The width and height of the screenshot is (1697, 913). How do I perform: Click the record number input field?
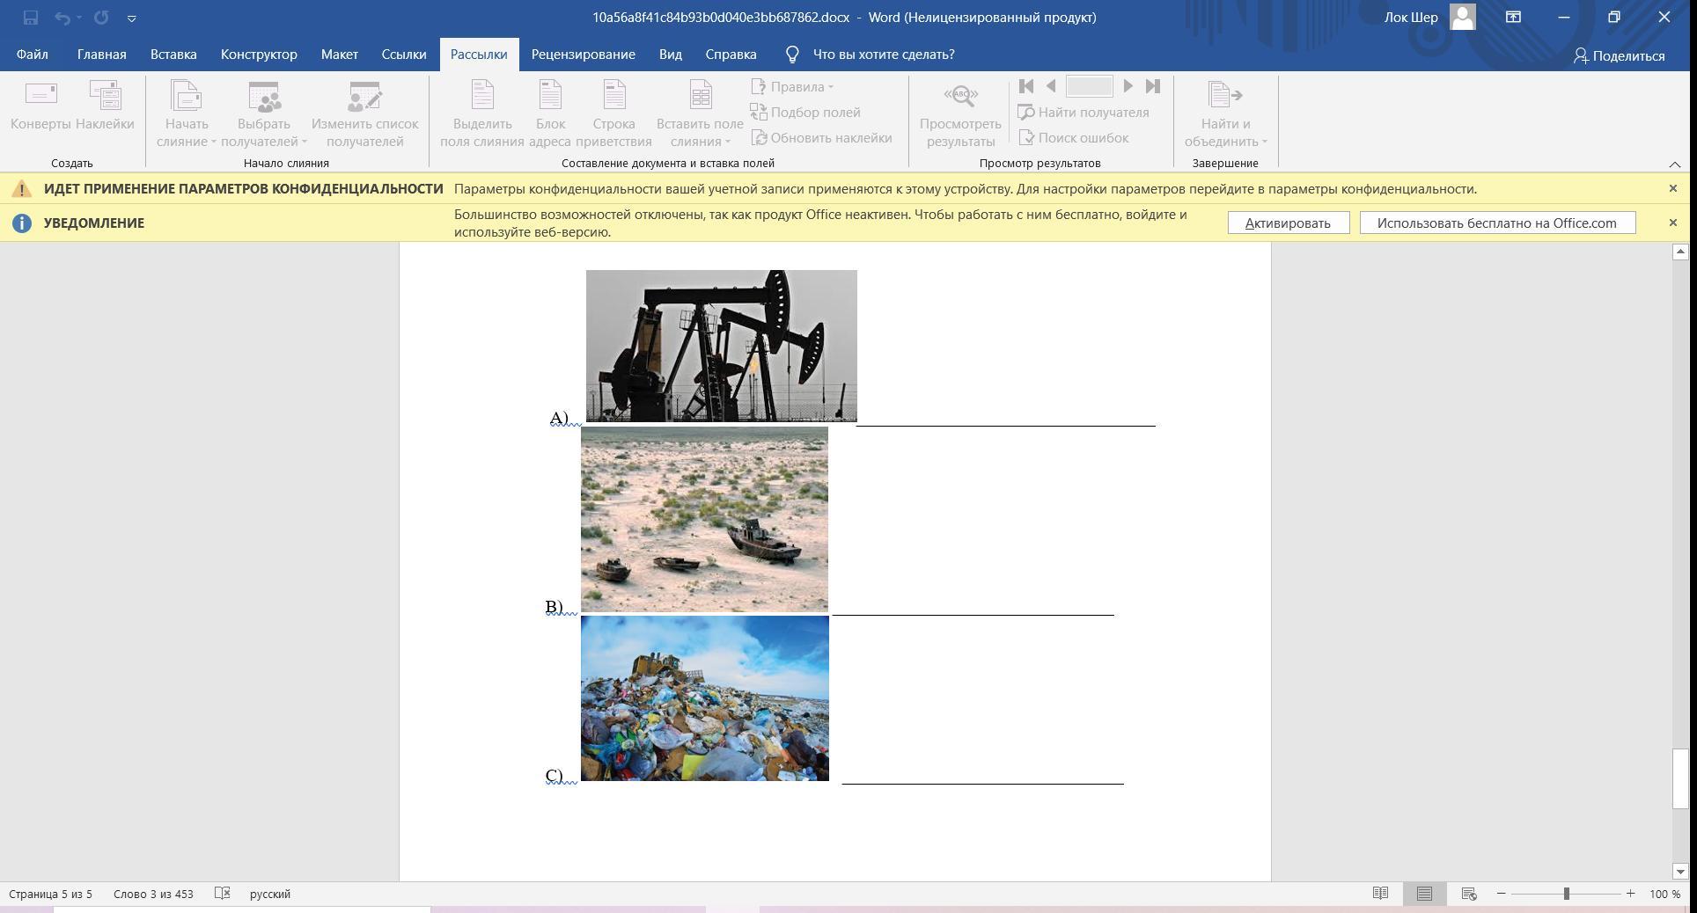click(1090, 86)
